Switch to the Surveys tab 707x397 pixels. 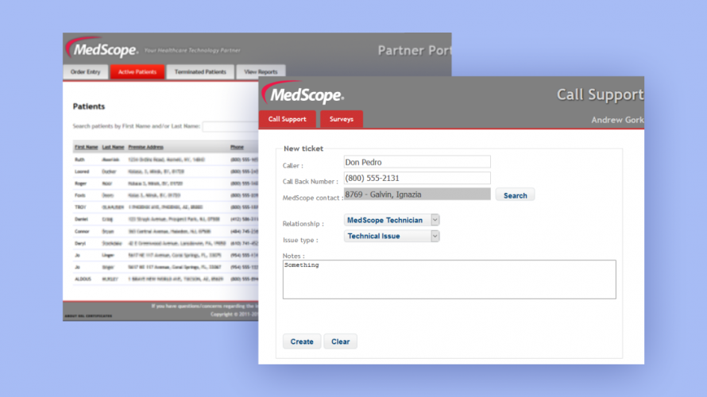[342, 119]
